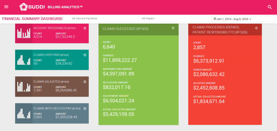Open help icon on Claims Succeeded panel
This screenshot has height=131, width=277.
pyautogui.click(x=173, y=28)
